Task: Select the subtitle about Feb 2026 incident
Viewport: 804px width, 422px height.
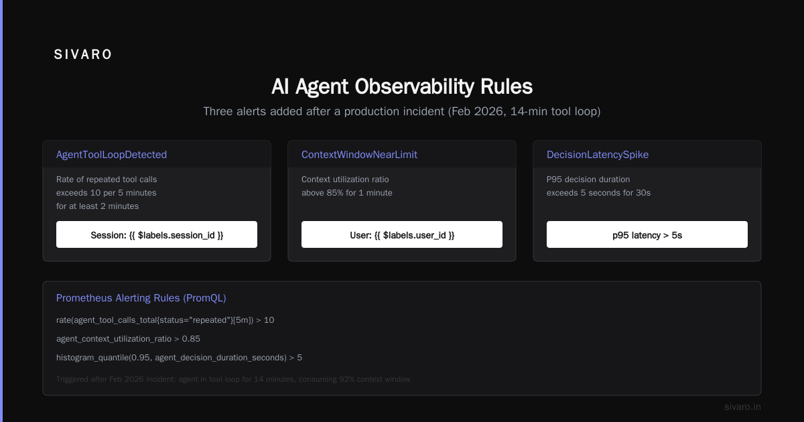Action: (x=402, y=111)
